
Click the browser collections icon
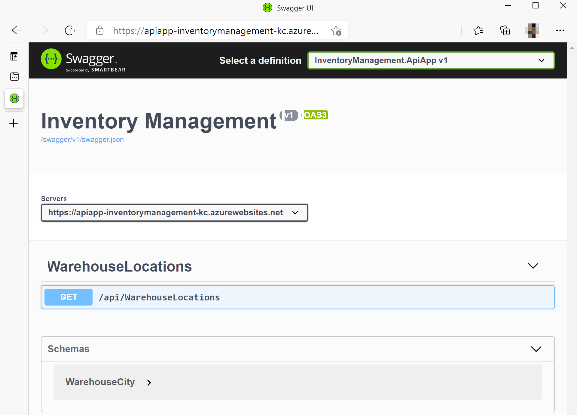click(505, 30)
